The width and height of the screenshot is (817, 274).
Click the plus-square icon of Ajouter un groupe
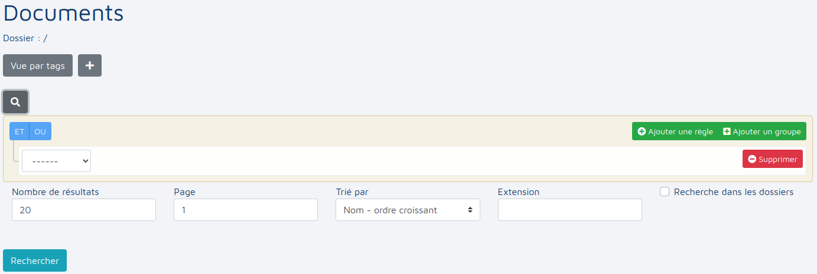727,131
